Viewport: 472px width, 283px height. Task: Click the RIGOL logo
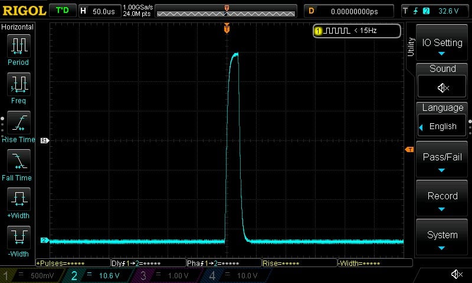pos(24,11)
